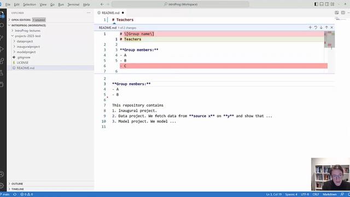The width and height of the screenshot is (350, 197).
Task: Split the editor to the right
Action: coord(343,13)
